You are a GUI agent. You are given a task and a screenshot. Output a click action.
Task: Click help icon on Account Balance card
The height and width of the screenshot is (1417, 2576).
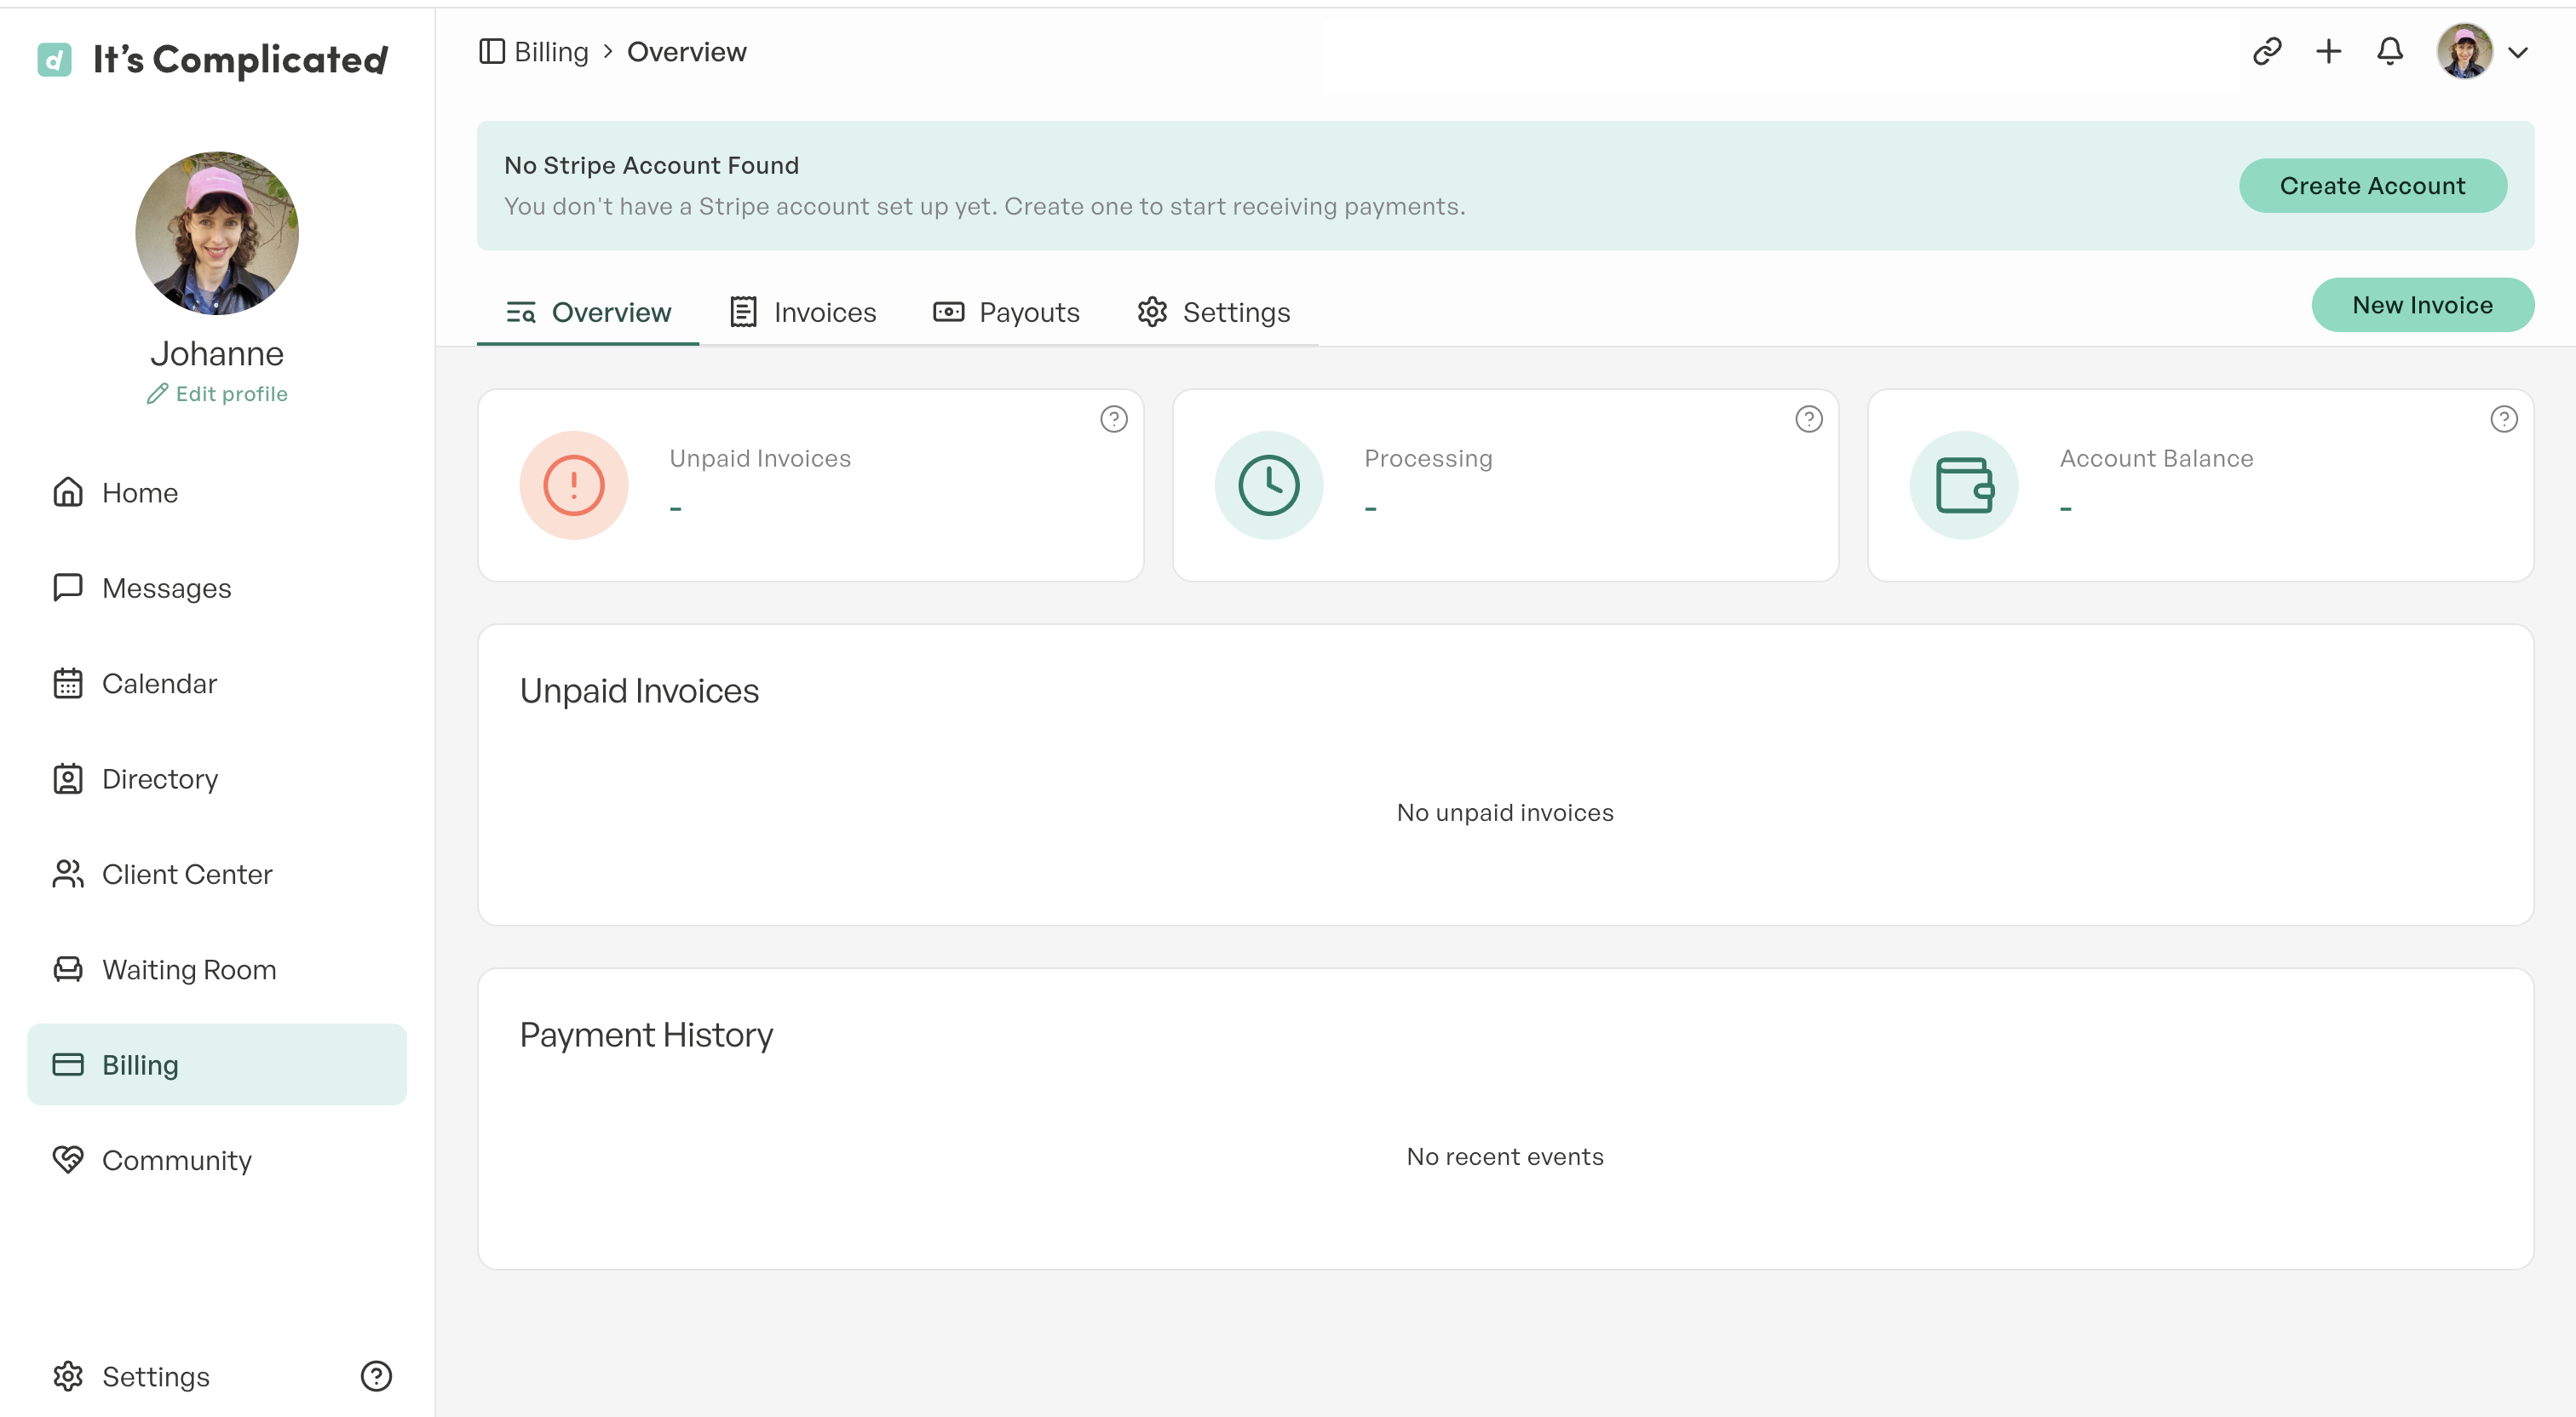(x=2503, y=419)
